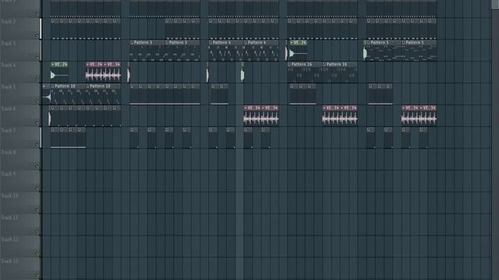
Task: Toggle mute dot on Track 12
Action: (x=37, y=253)
